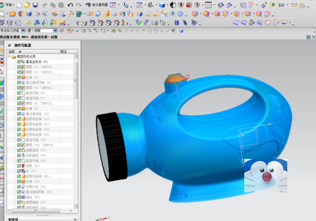The height and width of the screenshot is (221, 316).
Task: Open the file folder icon in toolbar
Action: (27, 5)
